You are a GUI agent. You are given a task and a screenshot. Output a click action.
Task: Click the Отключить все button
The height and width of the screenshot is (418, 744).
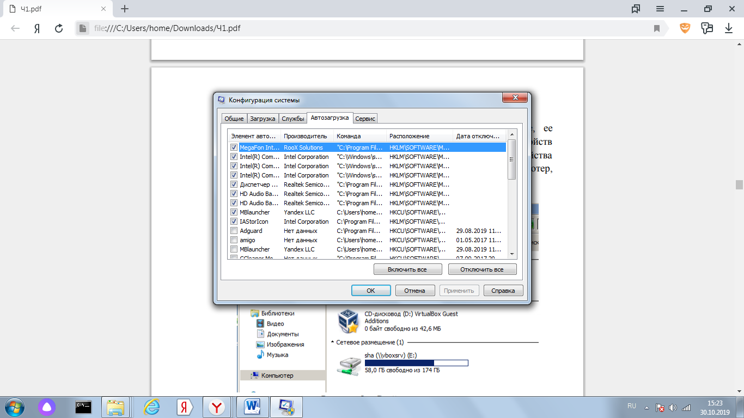[x=482, y=269]
